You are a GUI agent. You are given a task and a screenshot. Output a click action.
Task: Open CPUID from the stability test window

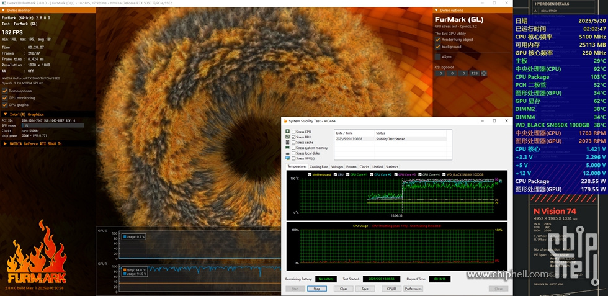pyautogui.click(x=391, y=289)
